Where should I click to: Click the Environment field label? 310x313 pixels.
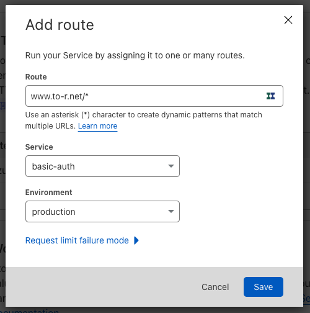click(49, 193)
